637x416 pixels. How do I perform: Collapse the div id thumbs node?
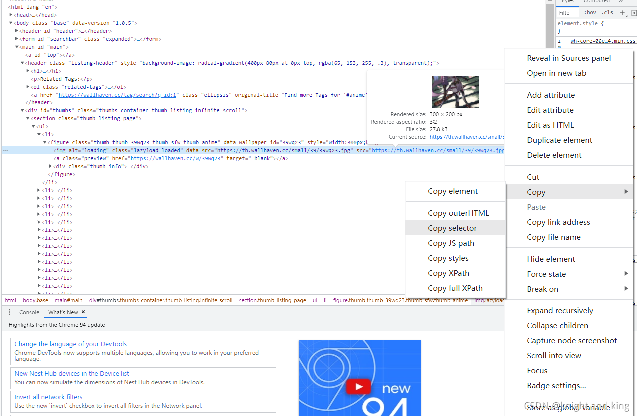click(22, 110)
